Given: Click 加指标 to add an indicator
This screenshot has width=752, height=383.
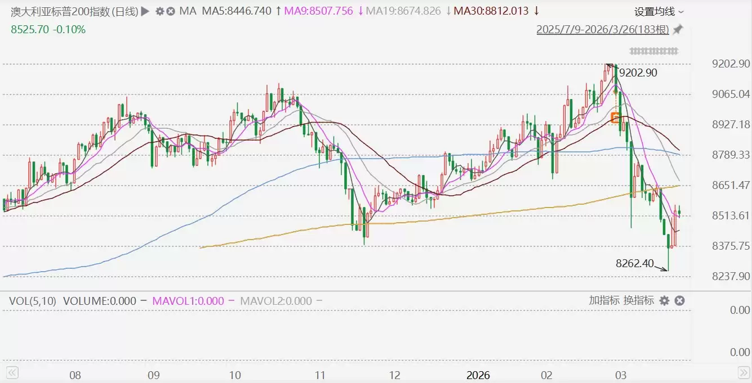Looking at the screenshot, I should click(604, 300).
